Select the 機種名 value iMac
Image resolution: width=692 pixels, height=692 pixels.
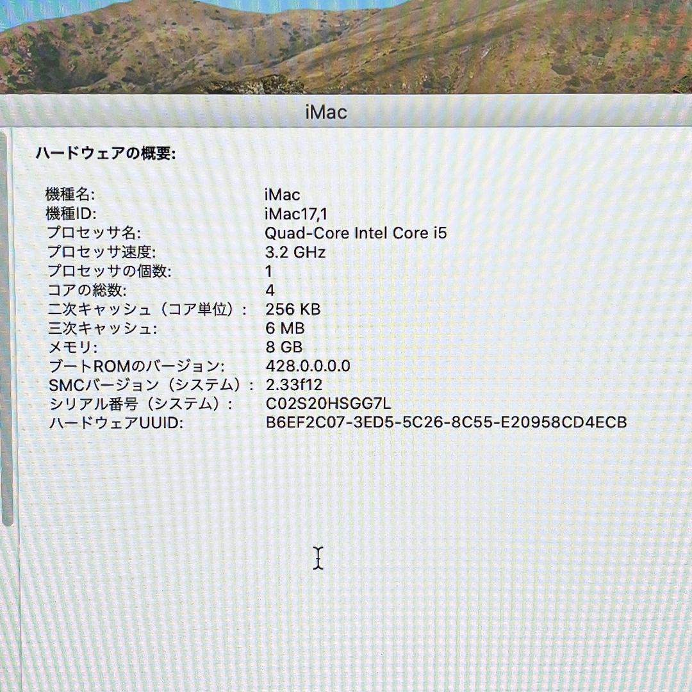[283, 195]
